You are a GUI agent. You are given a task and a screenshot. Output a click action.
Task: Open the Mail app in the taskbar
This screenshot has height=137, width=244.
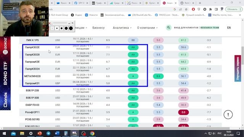13,134
